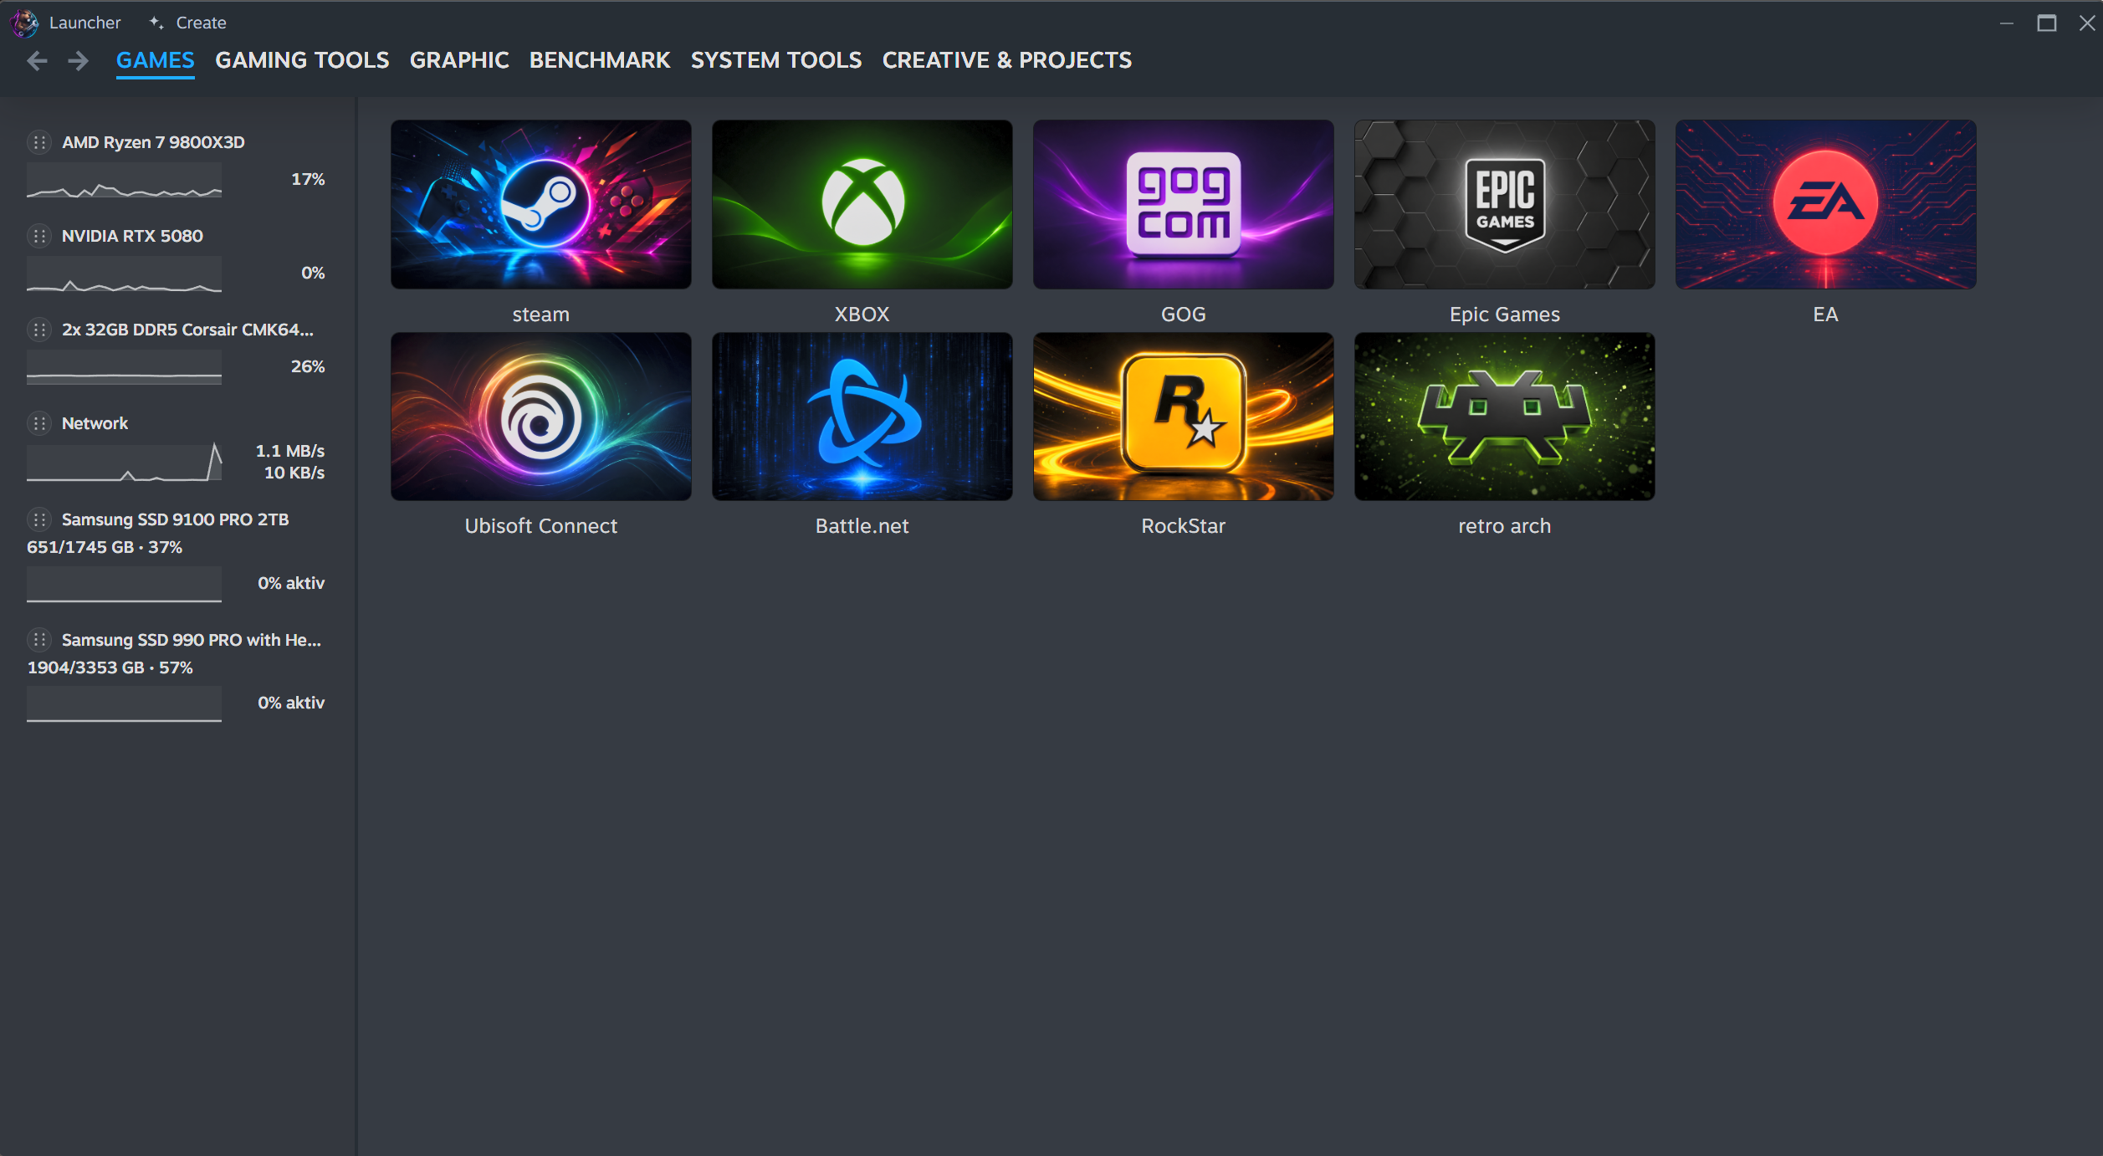Click the Launcher title label
Image resolution: width=2103 pixels, height=1156 pixels.
85,23
